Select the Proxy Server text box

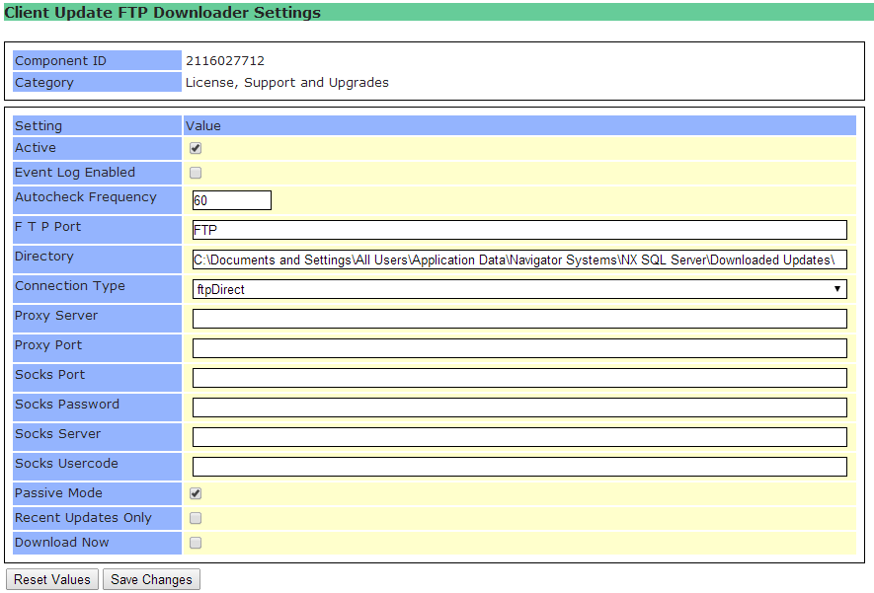click(x=518, y=319)
